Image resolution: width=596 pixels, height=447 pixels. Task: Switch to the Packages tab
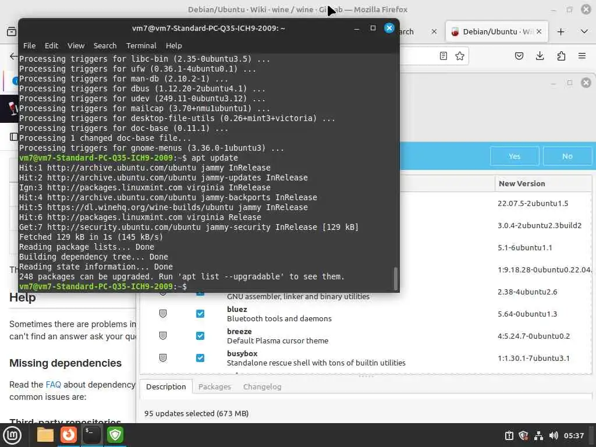(x=214, y=386)
